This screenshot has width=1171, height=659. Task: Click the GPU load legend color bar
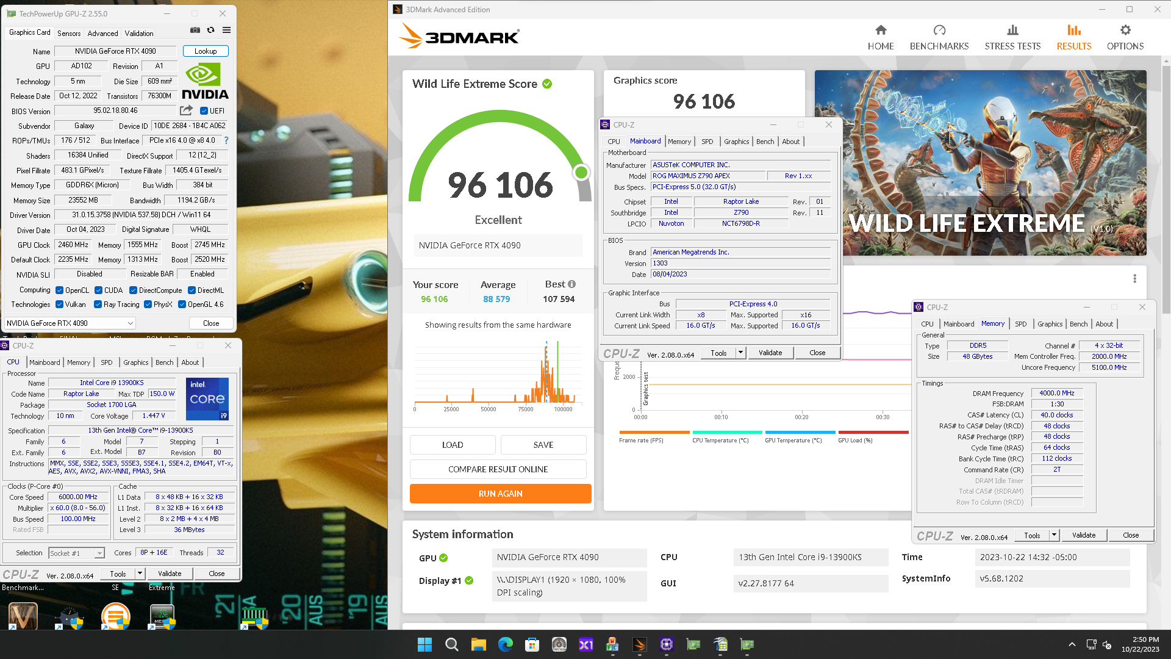pos(873,432)
